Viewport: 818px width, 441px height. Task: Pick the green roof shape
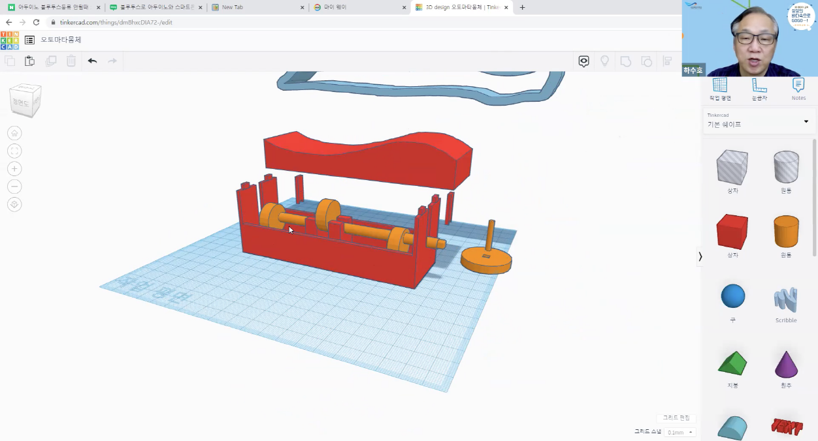(732, 363)
